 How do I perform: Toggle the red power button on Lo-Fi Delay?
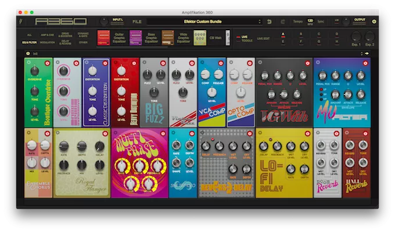point(307,133)
